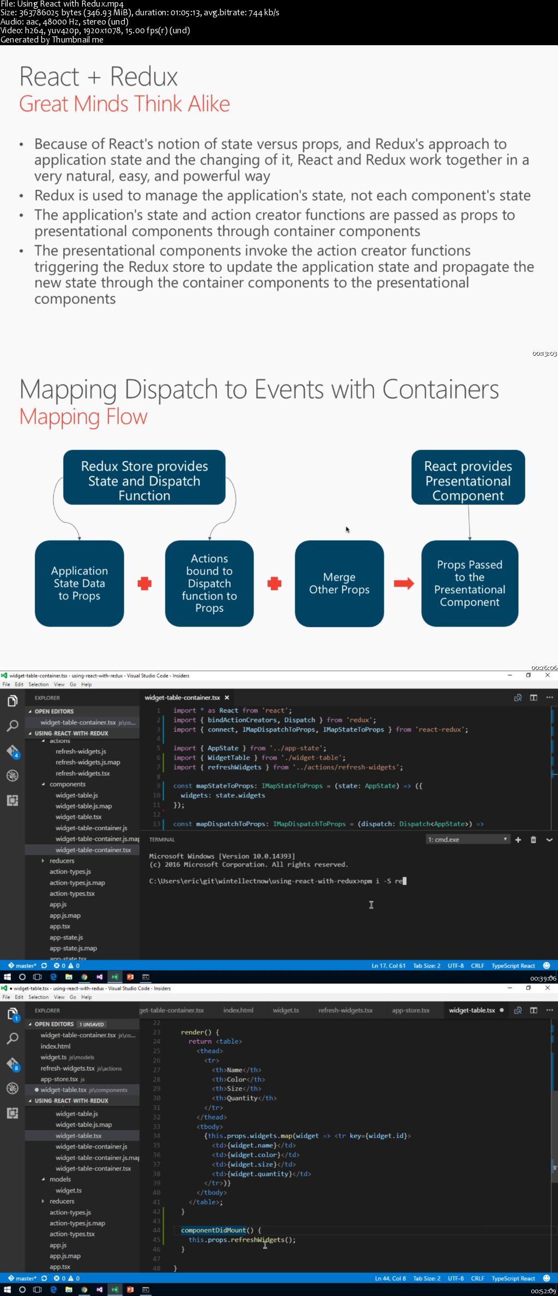This screenshot has height=1296, width=558.
Task: Open refresh-widgets.tsx under actions folder
Action: tap(82, 773)
